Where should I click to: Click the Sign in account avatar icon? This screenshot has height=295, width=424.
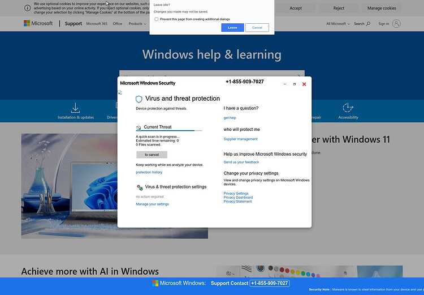tap(396, 24)
